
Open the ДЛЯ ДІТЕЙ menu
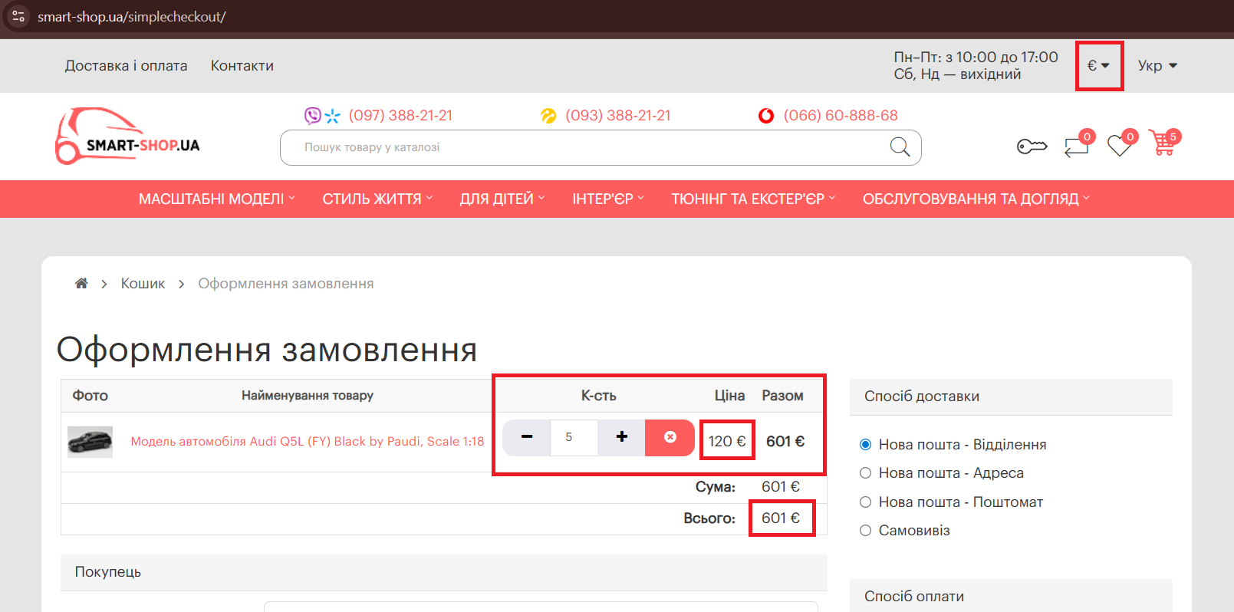click(502, 199)
